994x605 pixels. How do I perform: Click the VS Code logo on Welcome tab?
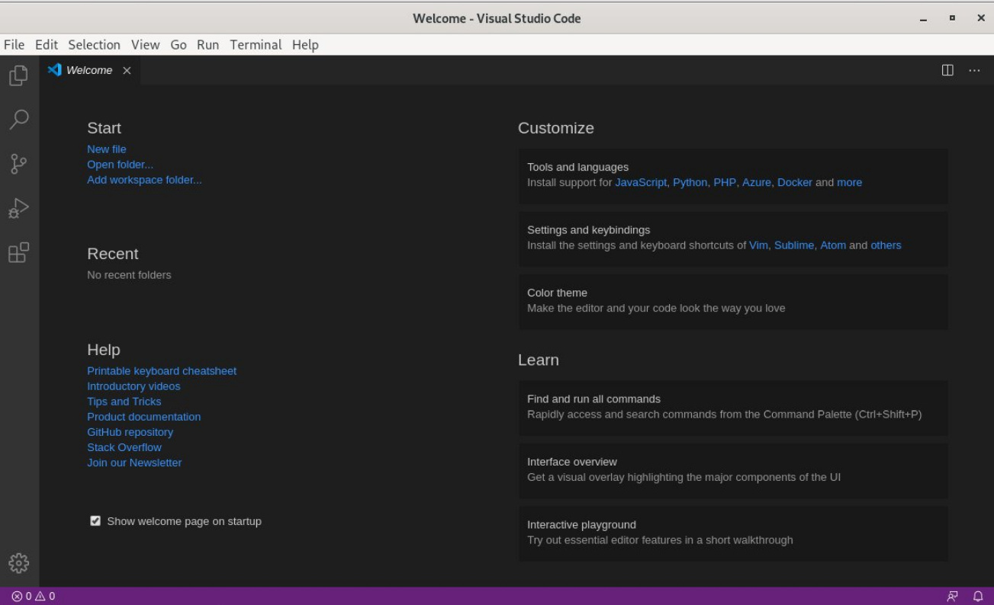coord(54,70)
